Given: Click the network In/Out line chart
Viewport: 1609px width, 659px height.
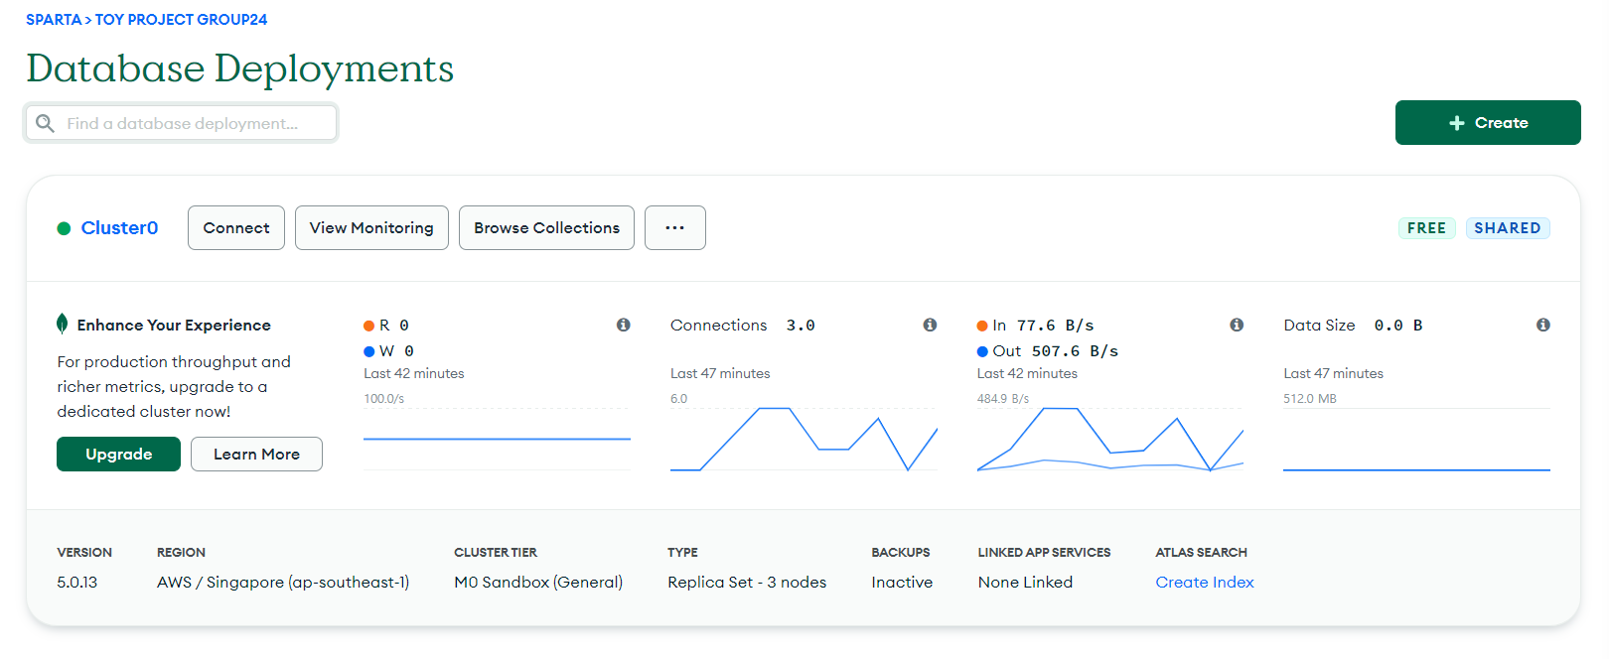Looking at the screenshot, I should (x=1110, y=439).
